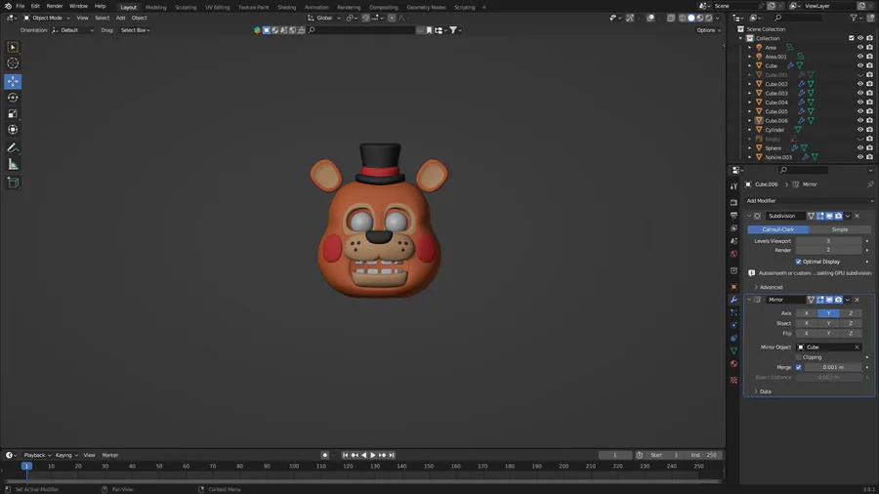The width and height of the screenshot is (879, 494).
Task: Toggle Bisect Z button
Action: (x=851, y=324)
